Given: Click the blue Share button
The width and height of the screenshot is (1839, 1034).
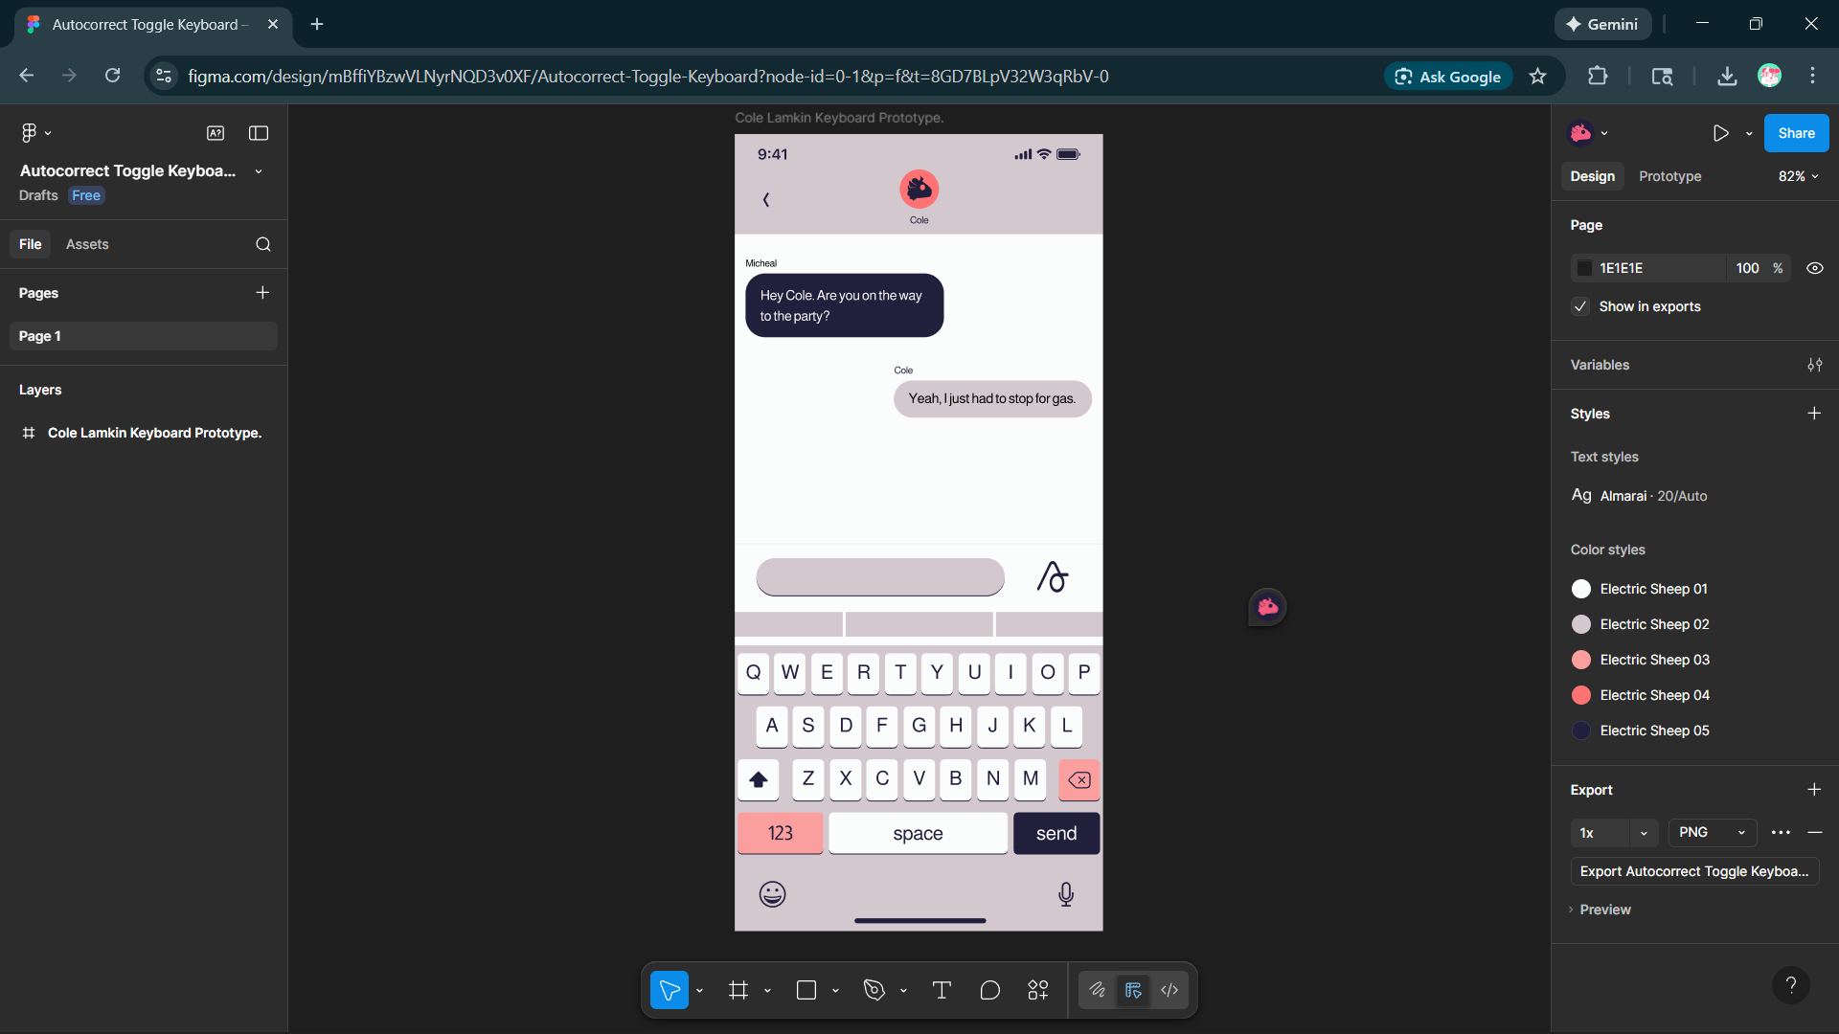Looking at the screenshot, I should 1796,133.
